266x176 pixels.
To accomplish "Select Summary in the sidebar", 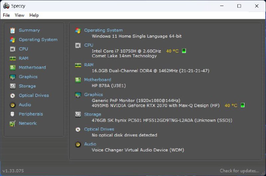I will (29, 30).
